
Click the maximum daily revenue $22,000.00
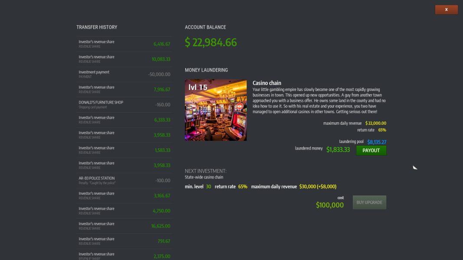point(376,123)
